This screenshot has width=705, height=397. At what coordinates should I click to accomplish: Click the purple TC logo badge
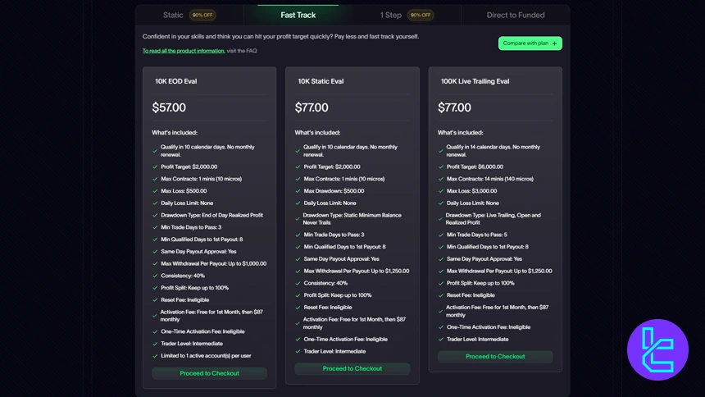click(x=657, y=349)
